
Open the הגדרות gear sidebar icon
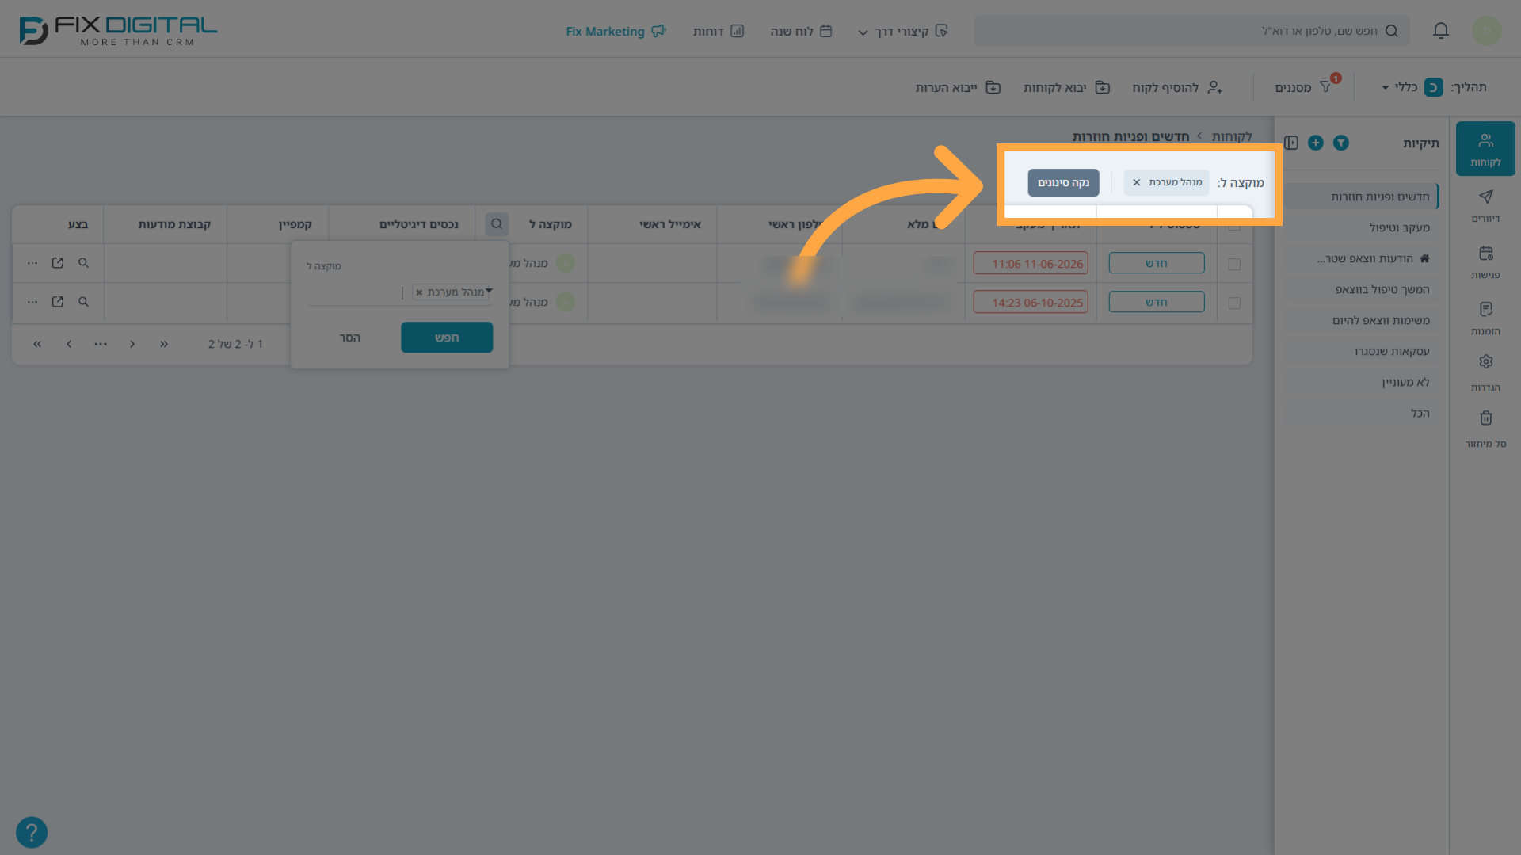point(1485,373)
